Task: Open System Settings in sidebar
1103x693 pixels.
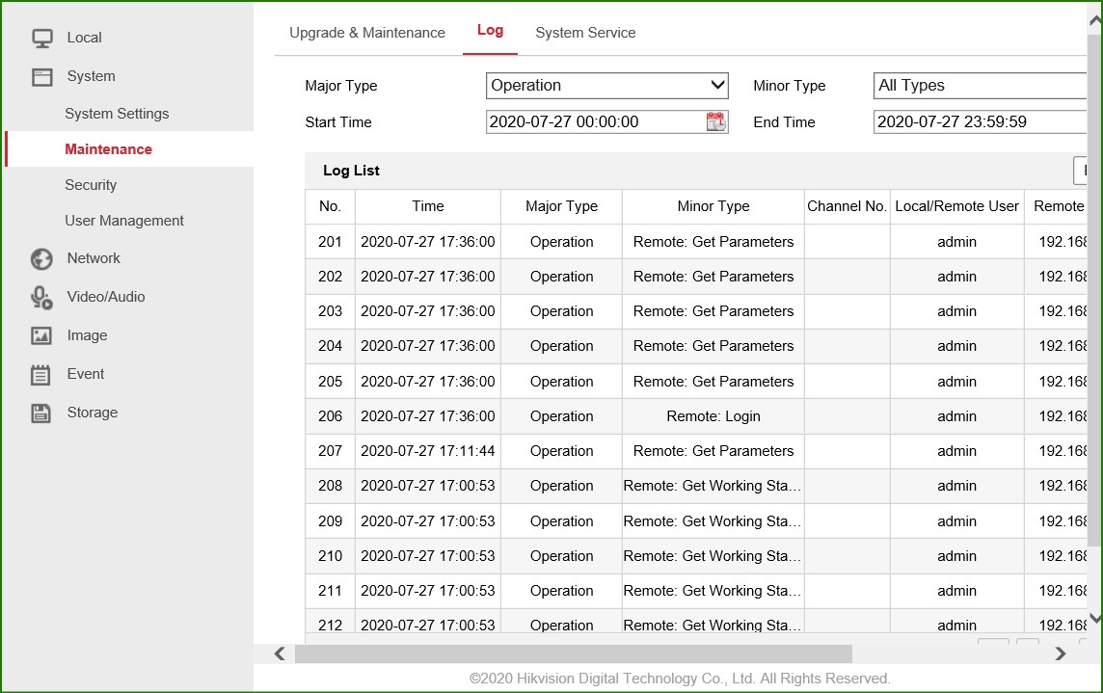Action: pos(117,114)
